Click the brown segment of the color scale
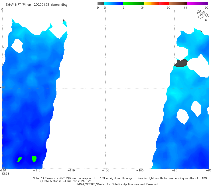 (x=178, y=3)
